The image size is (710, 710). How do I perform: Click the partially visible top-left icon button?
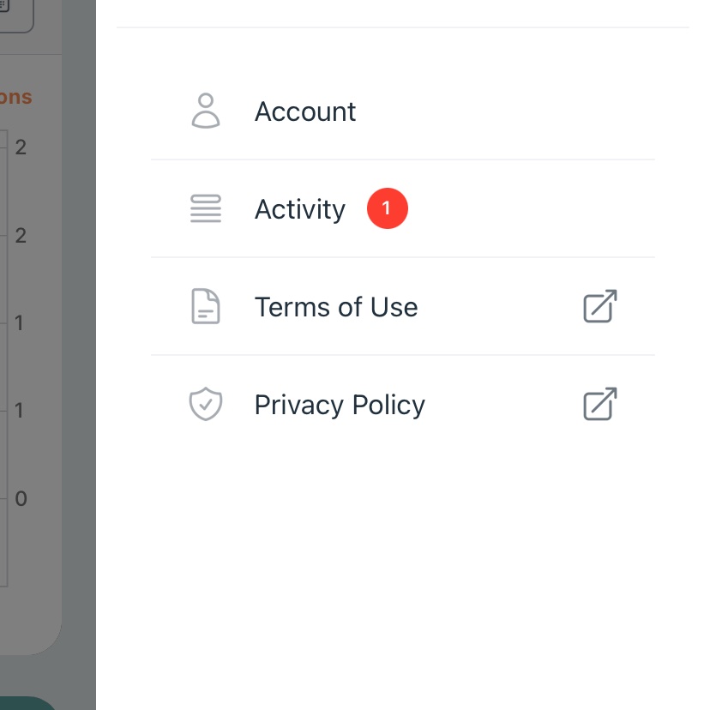(x=15, y=15)
